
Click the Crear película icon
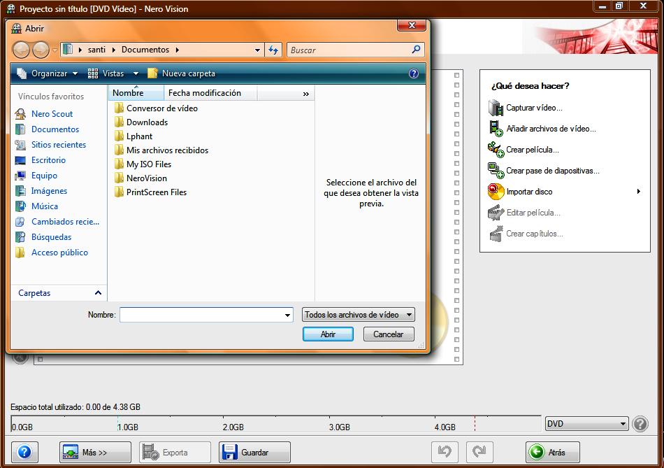point(496,150)
